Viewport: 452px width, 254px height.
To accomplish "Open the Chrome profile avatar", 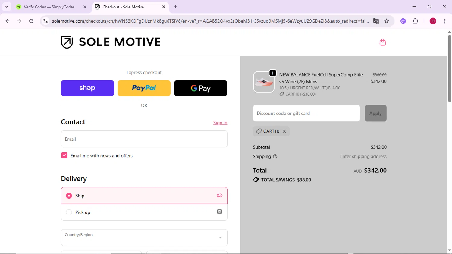I will pyautogui.click(x=433, y=21).
